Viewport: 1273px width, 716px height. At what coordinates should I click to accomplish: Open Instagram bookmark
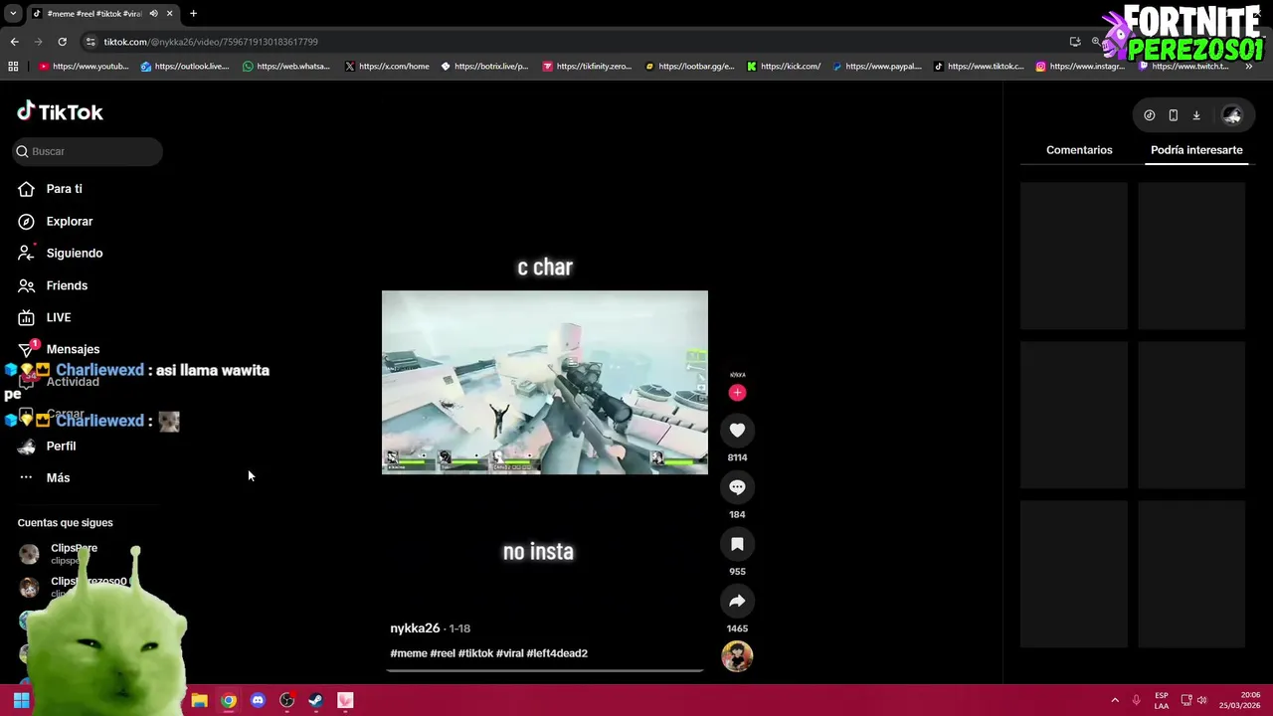pos(1080,67)
